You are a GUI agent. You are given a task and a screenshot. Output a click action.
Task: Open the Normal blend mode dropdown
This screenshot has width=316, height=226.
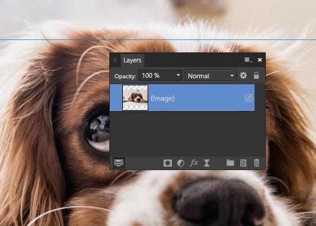pos(211,76)
